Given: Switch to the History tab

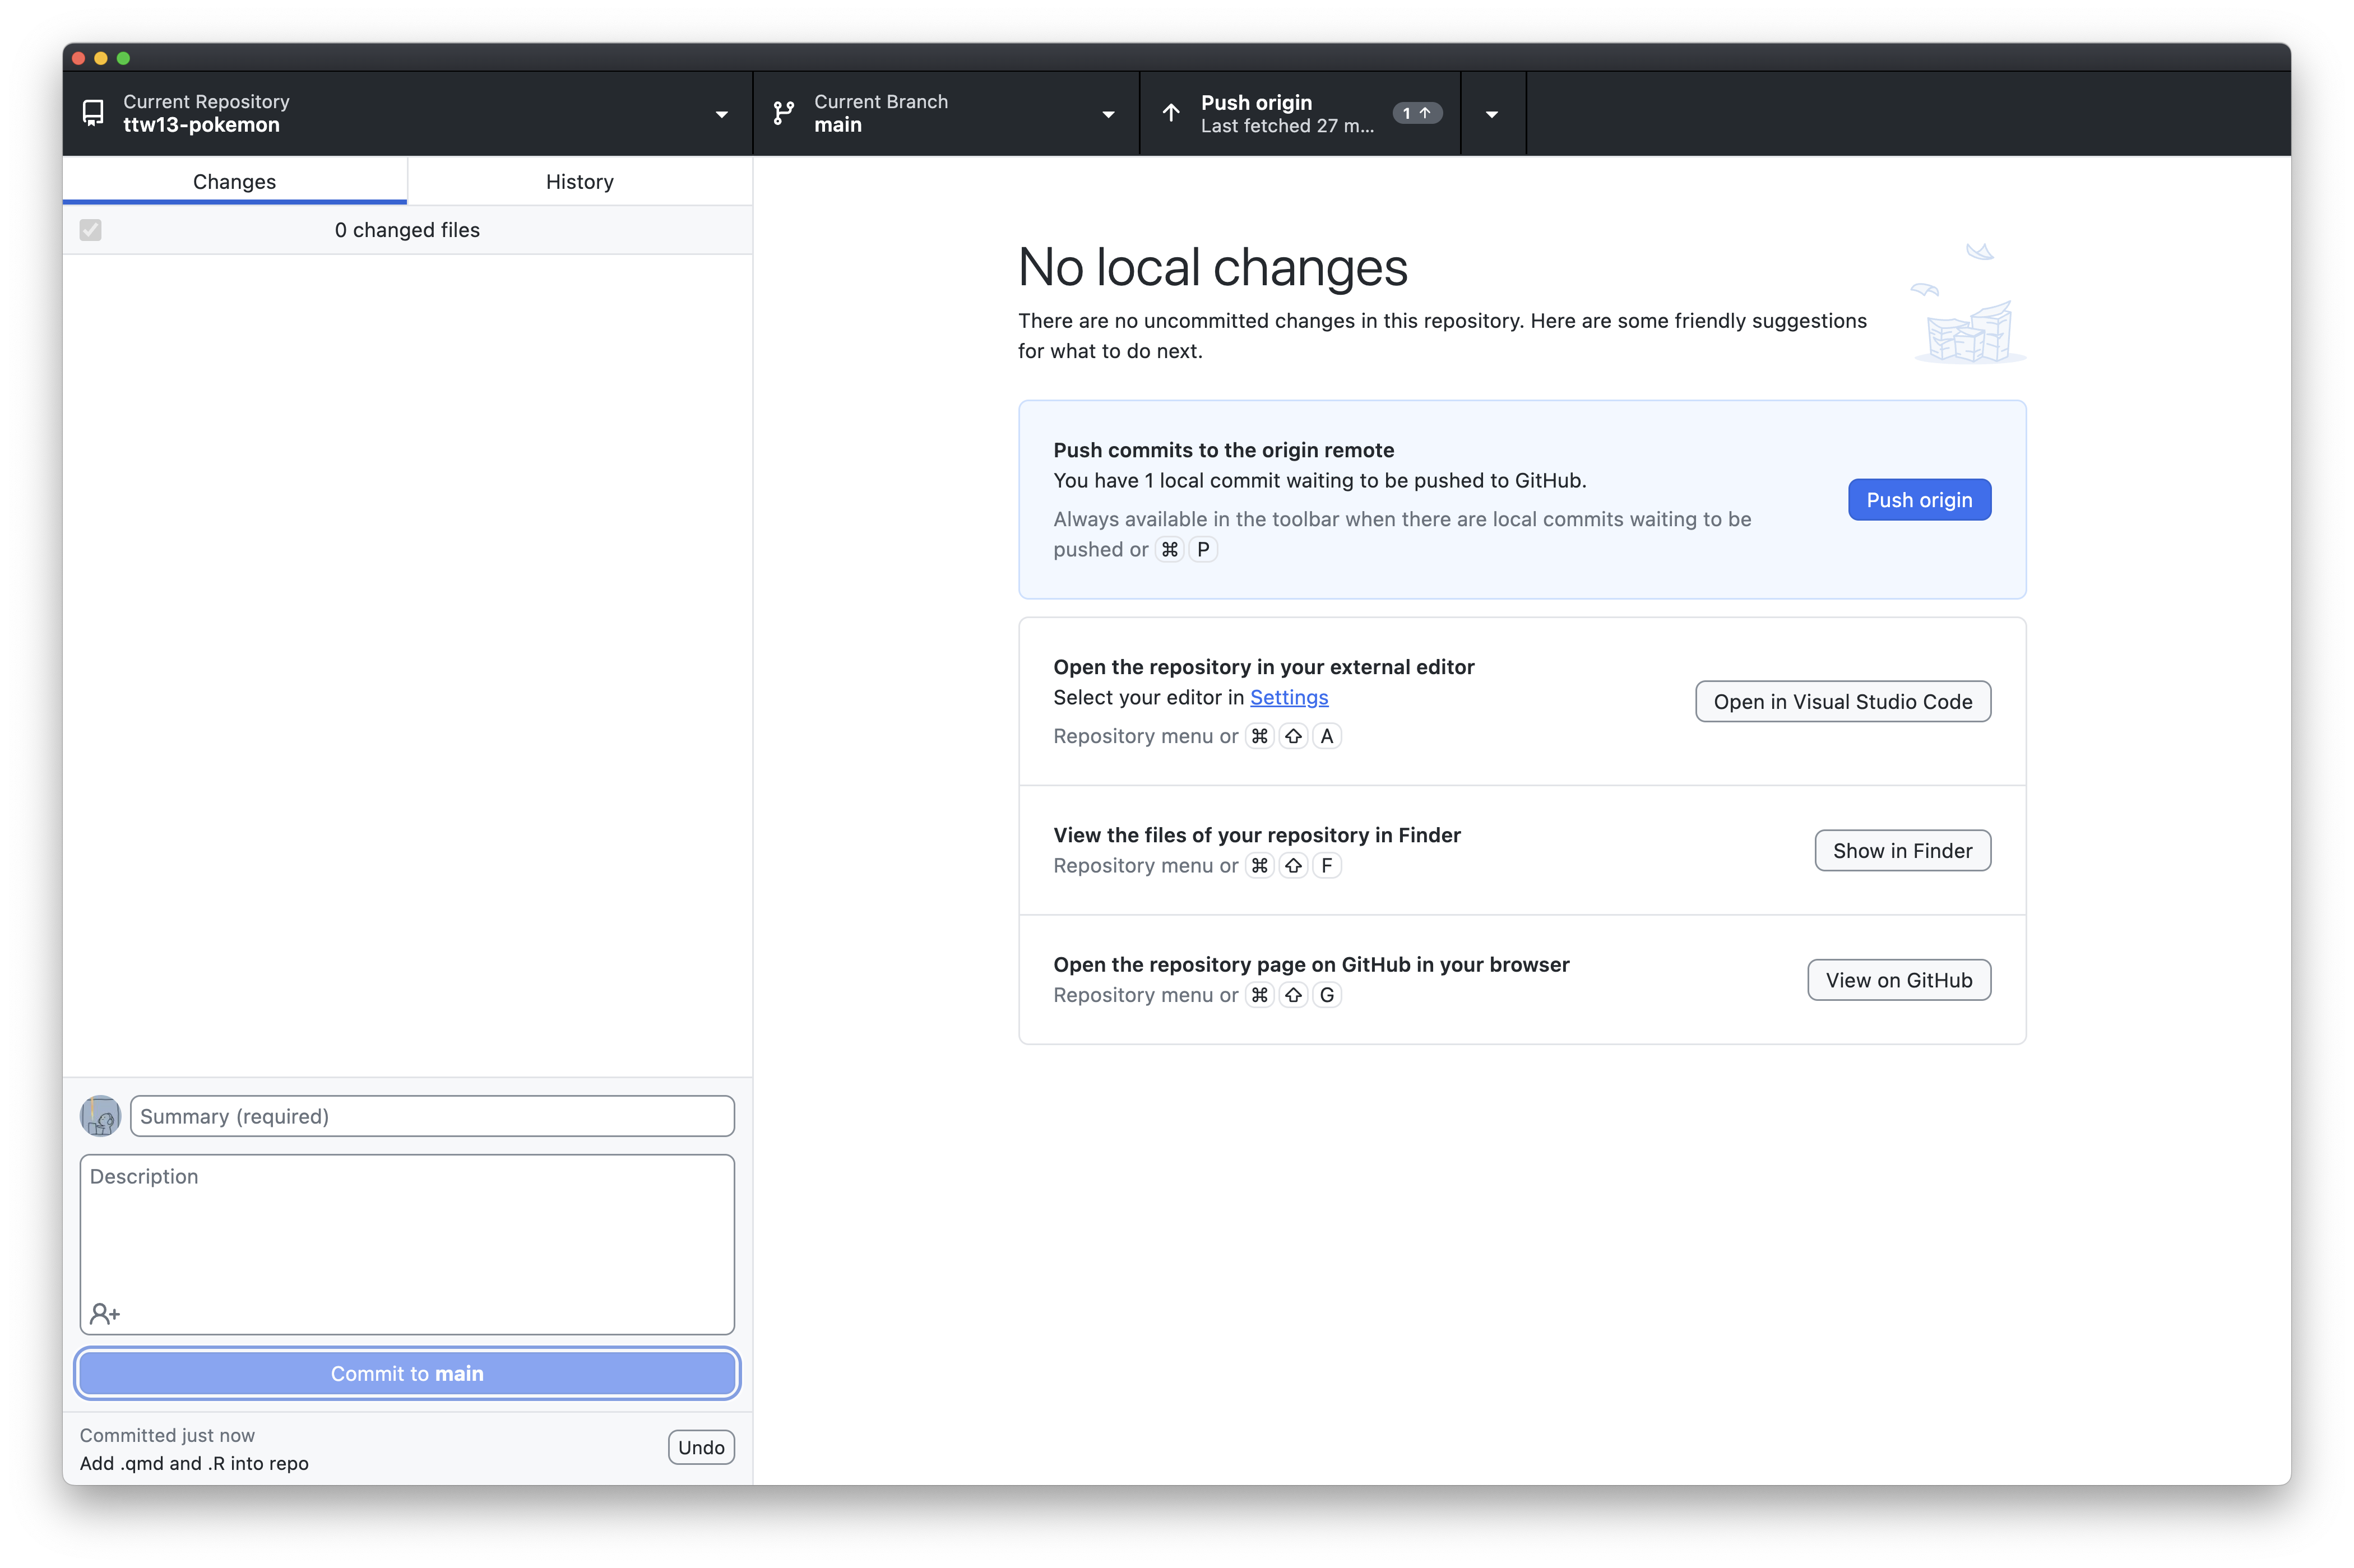Looking at the screenshot, I should 579,182.
